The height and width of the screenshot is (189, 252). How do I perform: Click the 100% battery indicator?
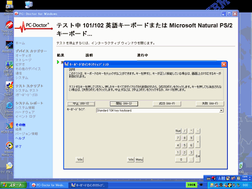point(192,185)
